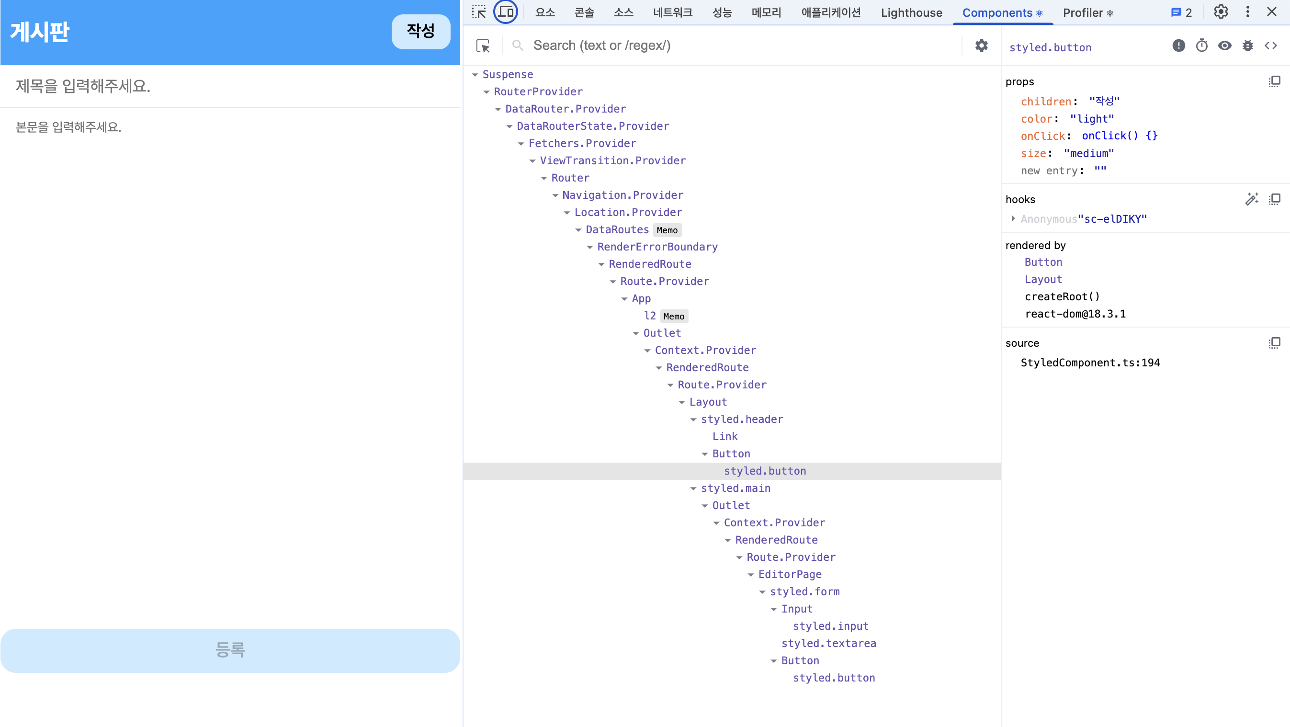
Task: Open DevTools settings gear icon
Action: (x=1221, y=12)
